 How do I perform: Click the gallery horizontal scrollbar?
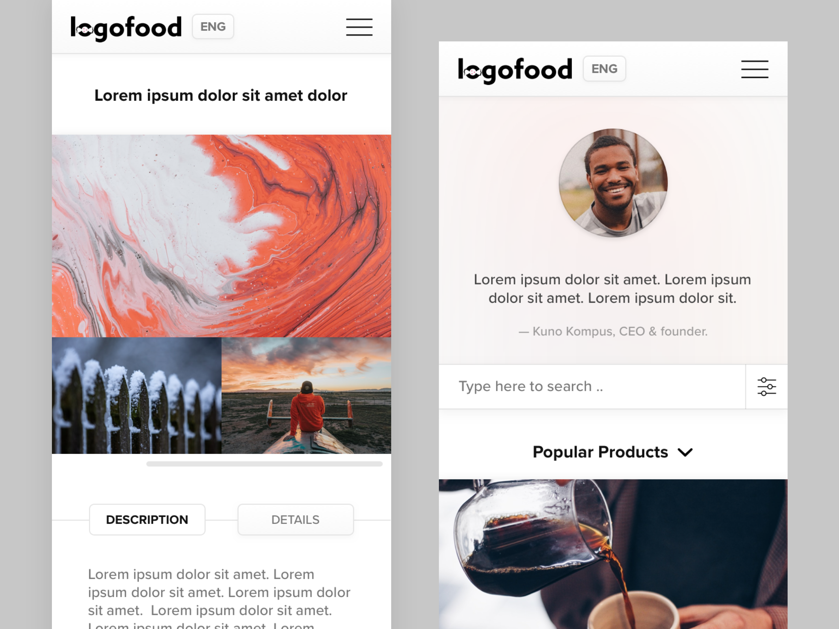tap(264, 464)
